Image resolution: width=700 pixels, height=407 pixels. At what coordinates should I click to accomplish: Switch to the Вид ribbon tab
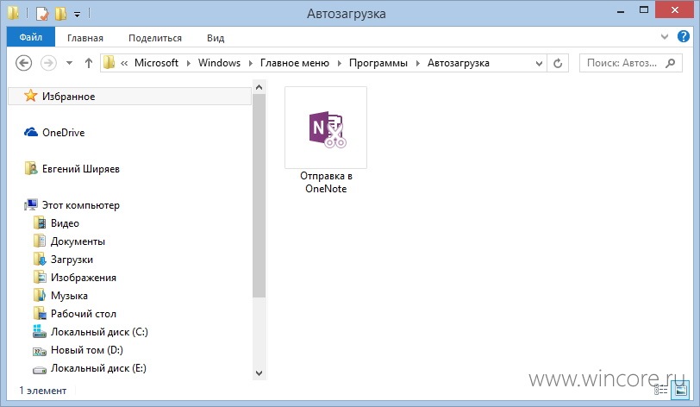216,38
